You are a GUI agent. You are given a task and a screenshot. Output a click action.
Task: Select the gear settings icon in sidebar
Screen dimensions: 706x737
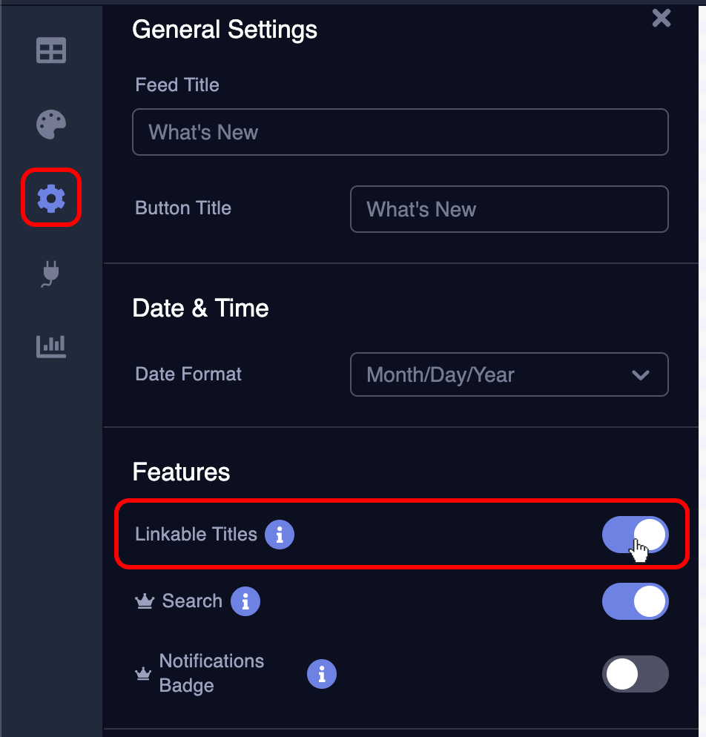click(50, 199)
